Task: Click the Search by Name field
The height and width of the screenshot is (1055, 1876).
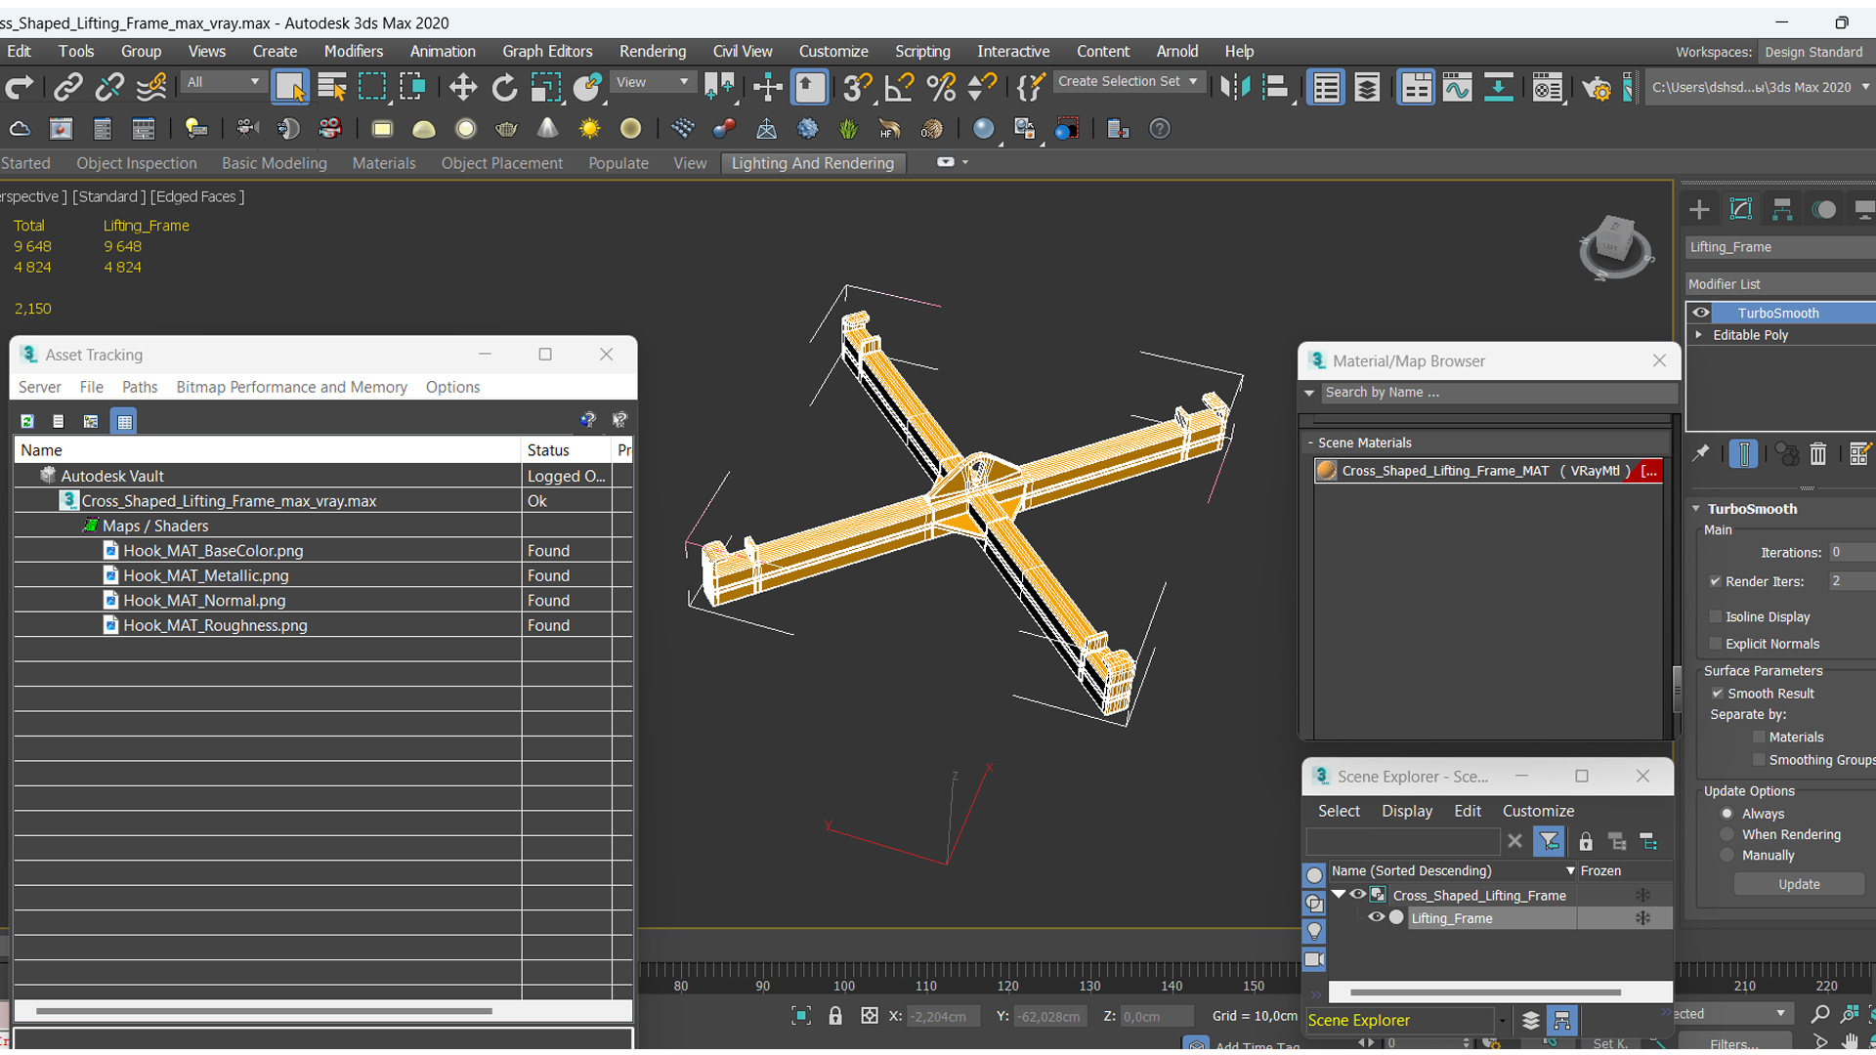Action: pyautogui.click(x=1499, y=393)
